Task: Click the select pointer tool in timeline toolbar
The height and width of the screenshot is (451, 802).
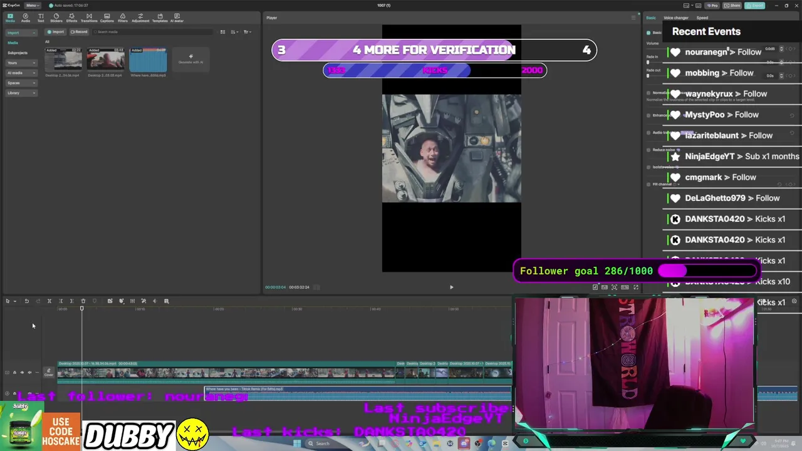Action: (8, 301)
